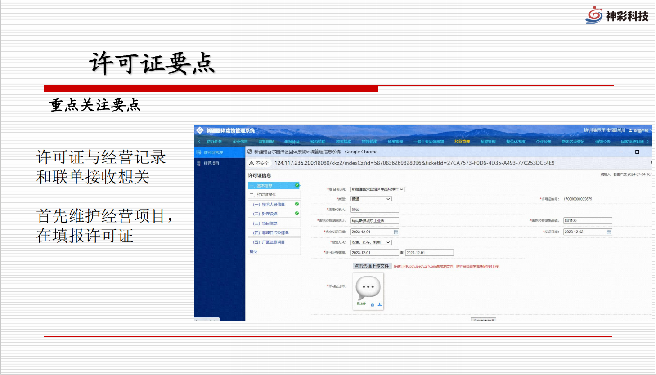656x375 pixels.
Task: Click the 经营项目 sidebar icon
Action: tap(199, 163)
